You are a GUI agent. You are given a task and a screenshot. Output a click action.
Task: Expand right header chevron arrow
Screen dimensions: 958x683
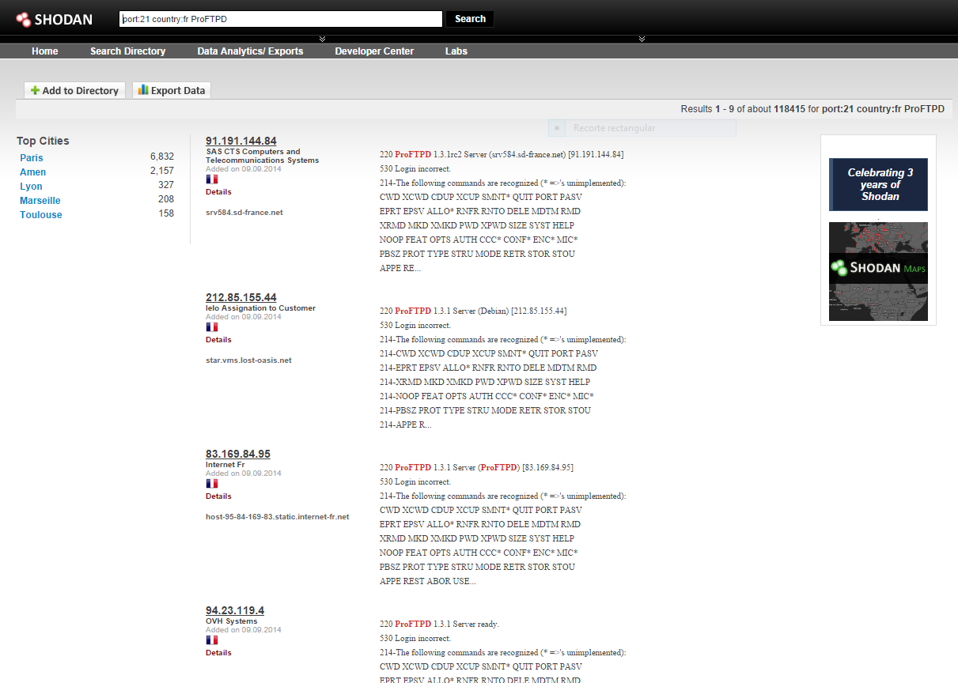[642, 39]
